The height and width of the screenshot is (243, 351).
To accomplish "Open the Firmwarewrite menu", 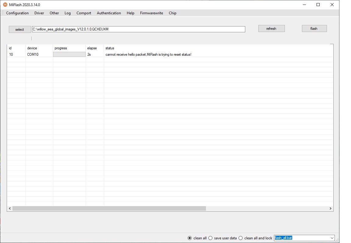I will 151,13.
